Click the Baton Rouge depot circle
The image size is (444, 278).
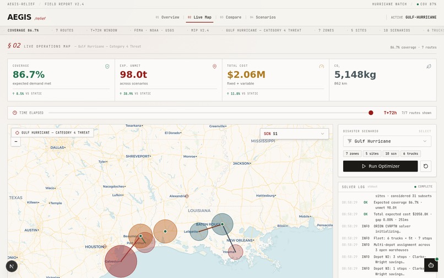[x=223, y=224]
